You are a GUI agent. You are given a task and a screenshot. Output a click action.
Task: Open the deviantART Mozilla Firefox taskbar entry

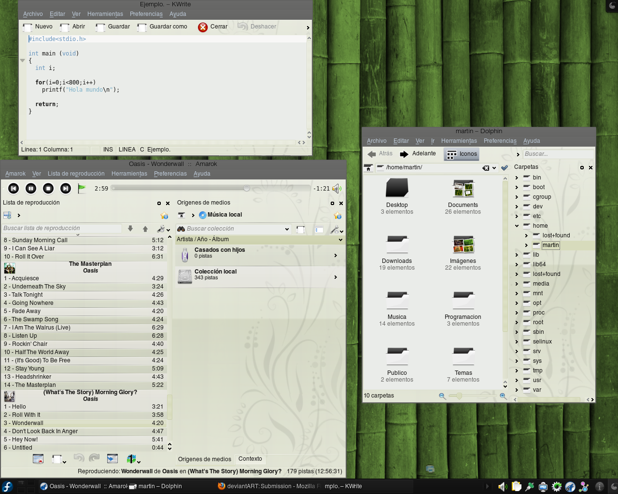269,486
